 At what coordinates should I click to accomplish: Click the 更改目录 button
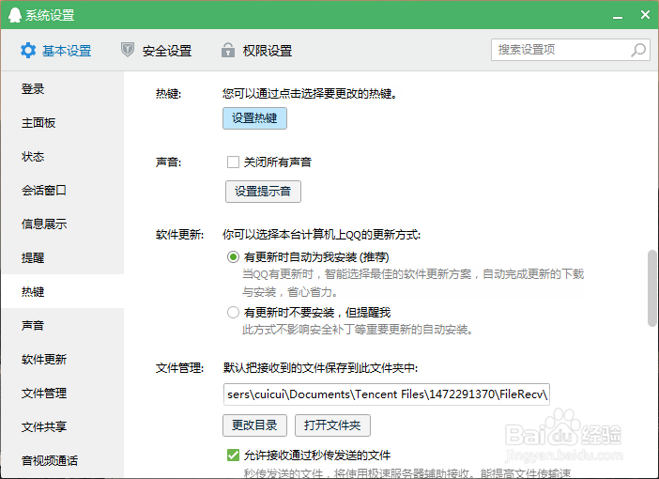[x=254, y=425]
